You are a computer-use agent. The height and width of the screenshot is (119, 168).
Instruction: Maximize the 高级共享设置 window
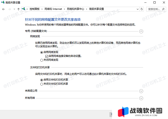click(155, 3)
